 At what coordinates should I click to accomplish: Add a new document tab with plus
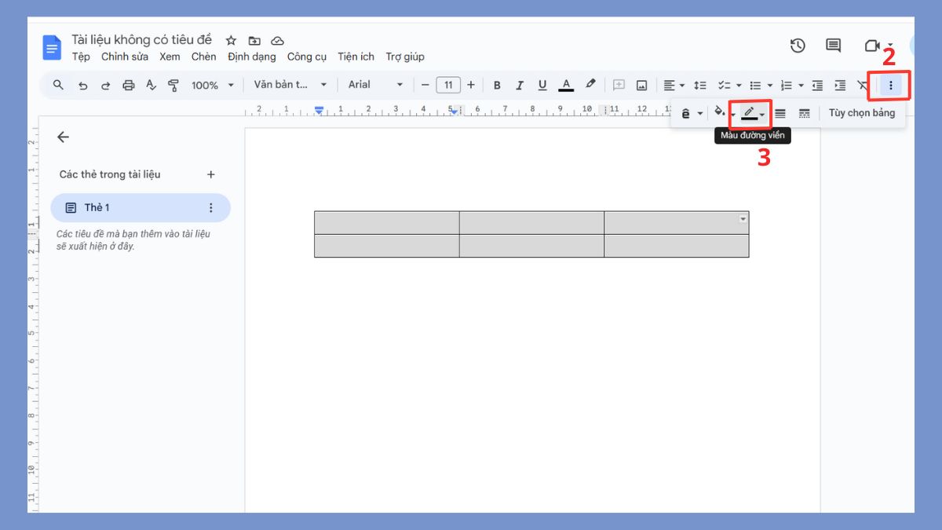(210, 174)
